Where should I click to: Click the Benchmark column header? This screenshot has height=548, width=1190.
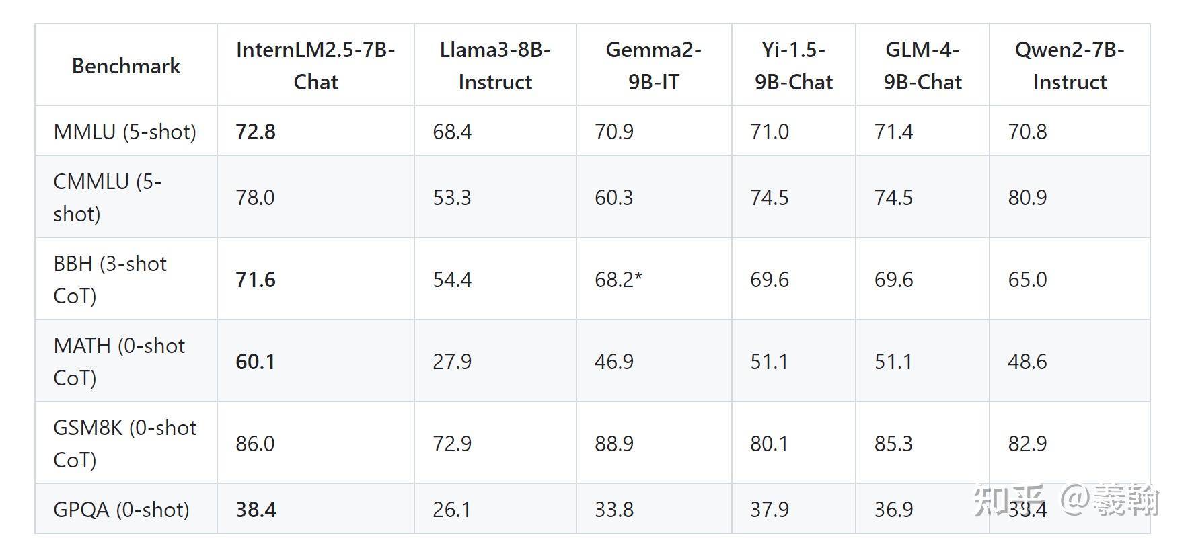126,66
